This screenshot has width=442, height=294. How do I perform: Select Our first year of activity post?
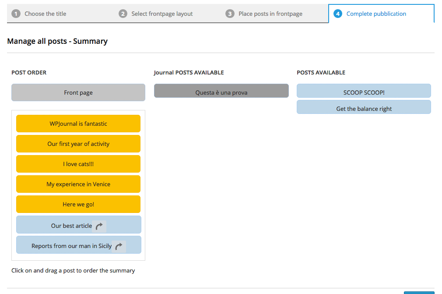78,144
